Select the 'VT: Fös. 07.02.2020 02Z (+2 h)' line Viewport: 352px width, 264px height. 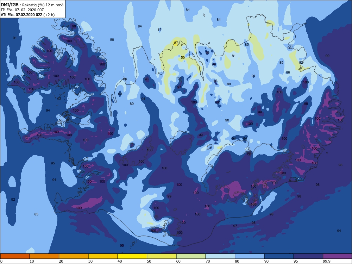[27, 15]
